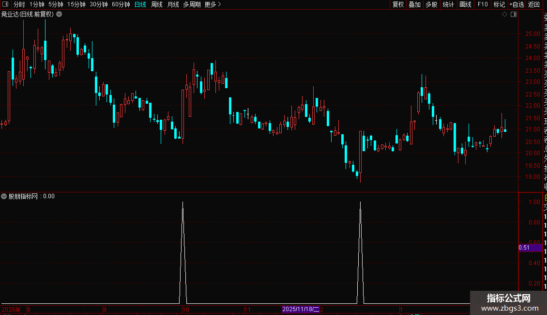547x315 pixels.
Task: Open the 复权 adjustment menu
Action: click(x=398, y=4)
